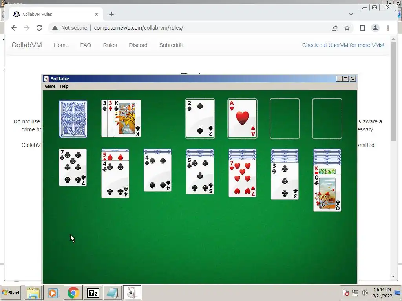Click the page scrollbar down arrow
Image resolution: width=402 pixels, height=301 pixels.
pyautogui.click(x=393, y=276)
